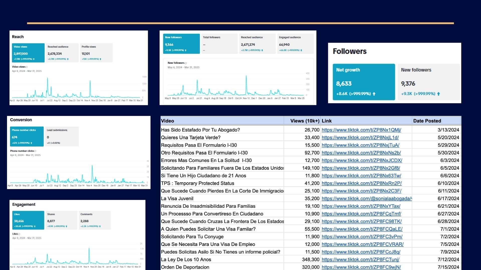Click the Date Posted column header
481x270 pixels.
pos(427,121)
